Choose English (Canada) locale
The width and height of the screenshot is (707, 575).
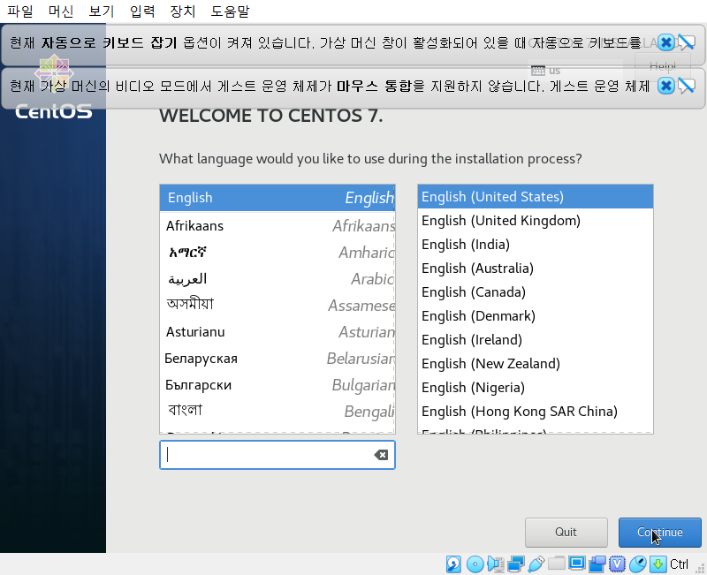(x=536, y=292)
